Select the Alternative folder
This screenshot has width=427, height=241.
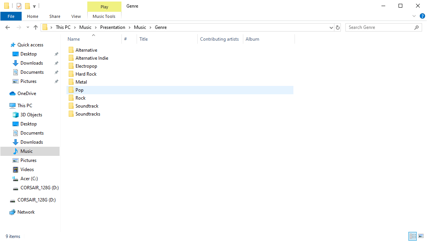86,50
